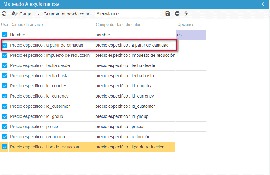Click the lightning bolt auto-map icon
This screenshot has height=175, width=270.
[x=186, y=14]
